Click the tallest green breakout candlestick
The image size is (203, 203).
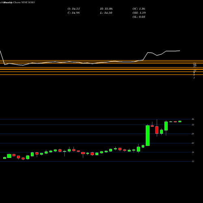pyautogui.click(x=148, y=136)
